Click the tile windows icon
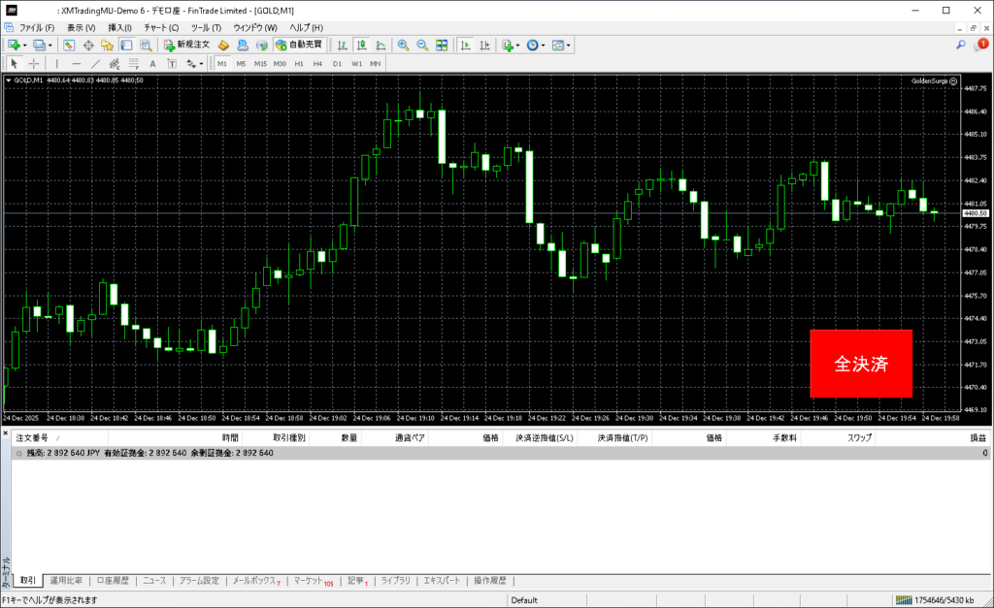Viewport: 994px width, 608px height. 442,45
